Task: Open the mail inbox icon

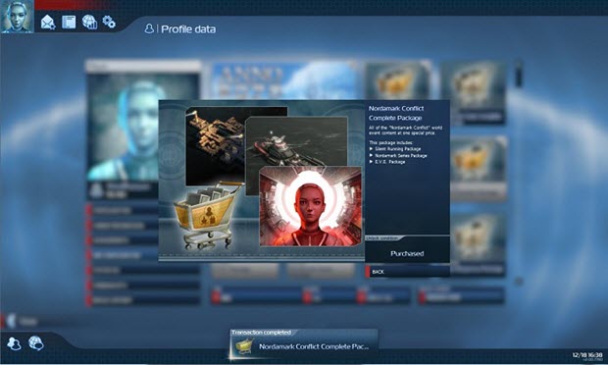Action: pyautogui.click(x=48, y=23)
